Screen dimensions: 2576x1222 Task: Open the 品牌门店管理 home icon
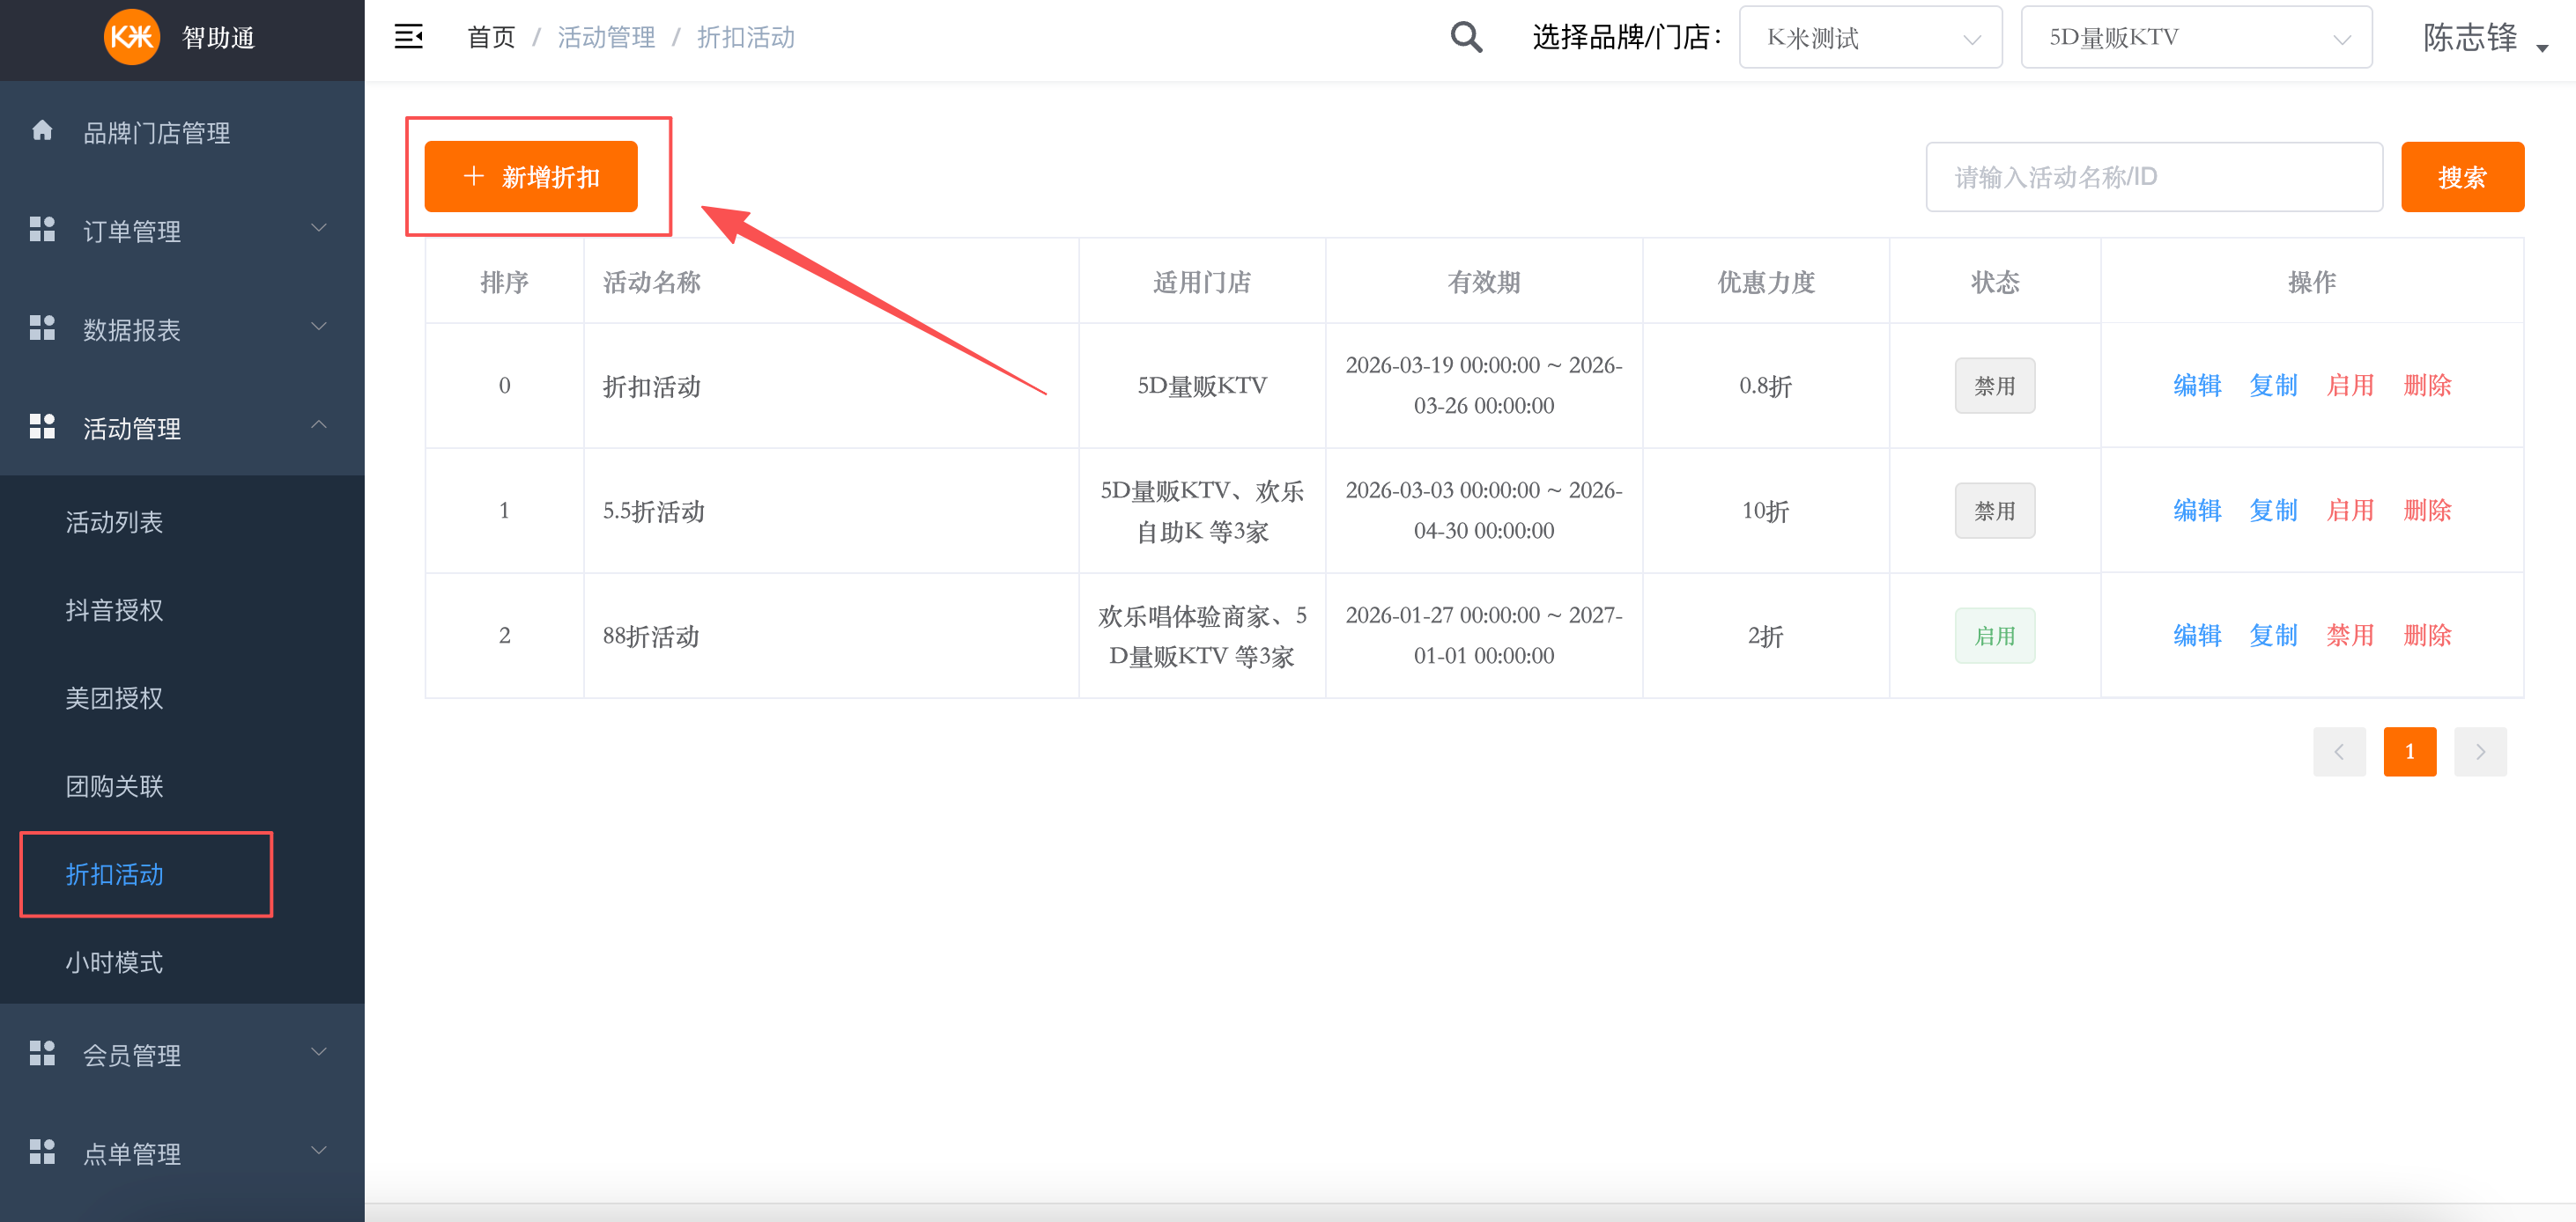(x=42, y=131)
